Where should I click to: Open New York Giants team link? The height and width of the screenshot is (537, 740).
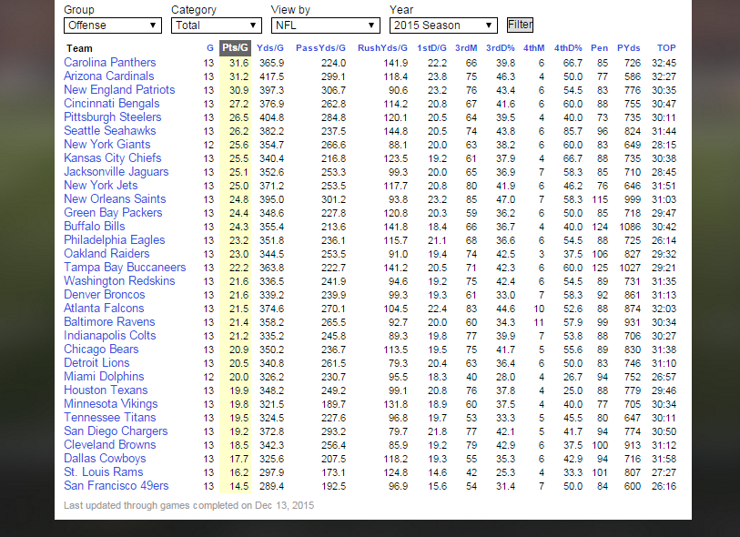click(107, 145)
